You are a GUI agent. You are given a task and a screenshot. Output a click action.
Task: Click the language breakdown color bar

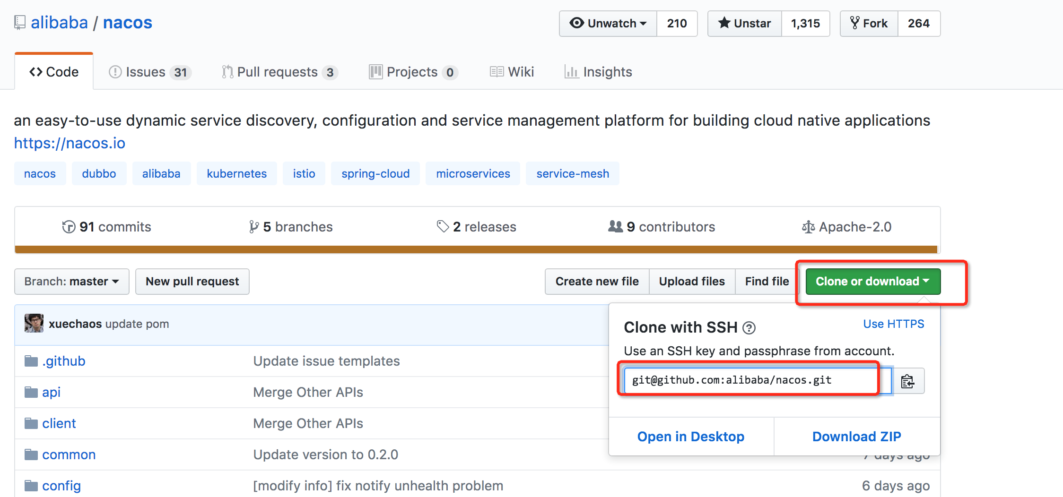476,249
